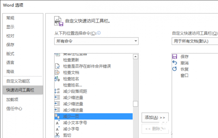
Task: Click the command list scrollbar thumb
Action: point(136,104)
